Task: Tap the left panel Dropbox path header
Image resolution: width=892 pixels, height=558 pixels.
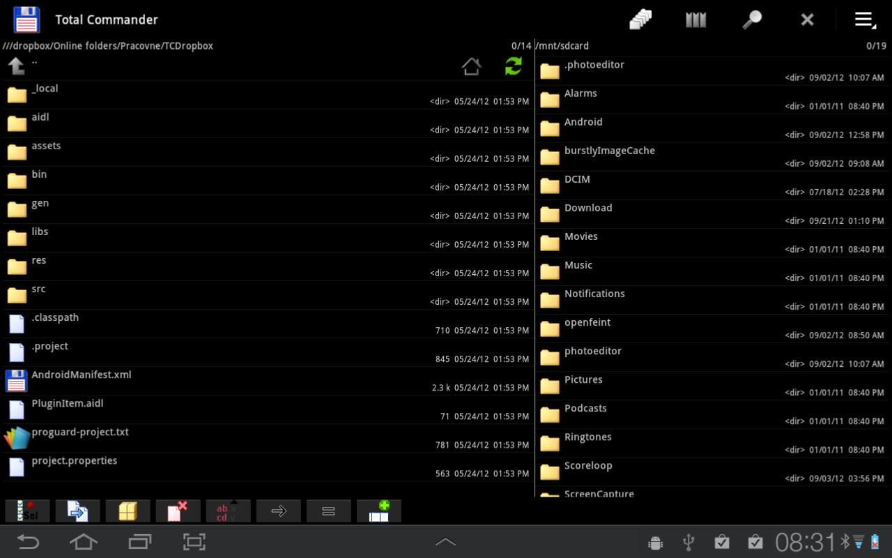Action: 107,46
